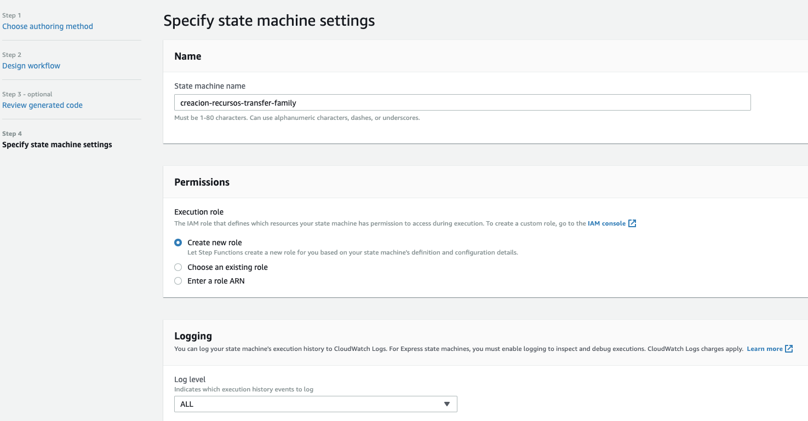Viewport: 808px width, 421px height.
Task: Go to Step 1 Choose authoring method
Action: (x=48, y=26)
